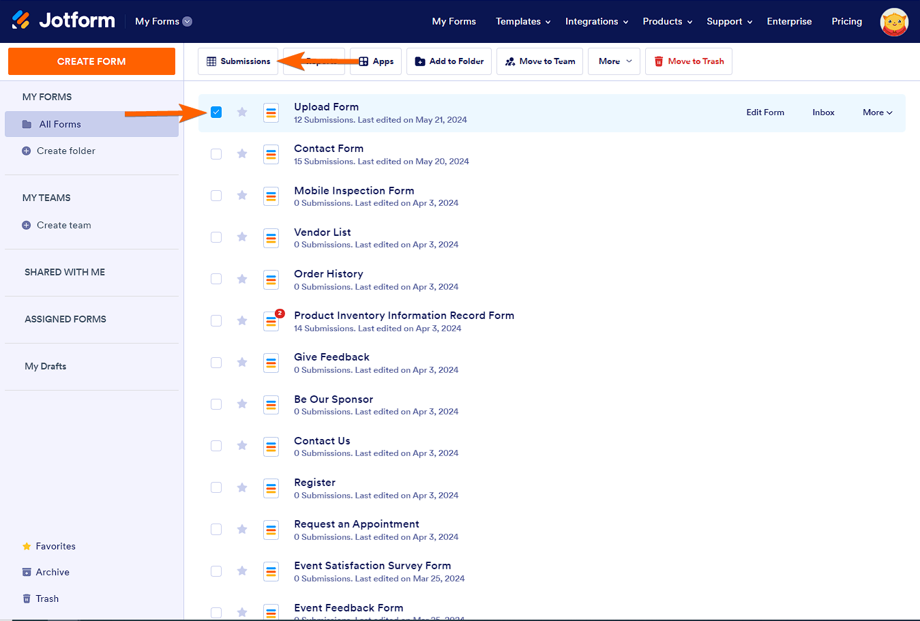The image size is (920, 621).
Task: Check the Order History checkbox
Action: coord(216,279)
